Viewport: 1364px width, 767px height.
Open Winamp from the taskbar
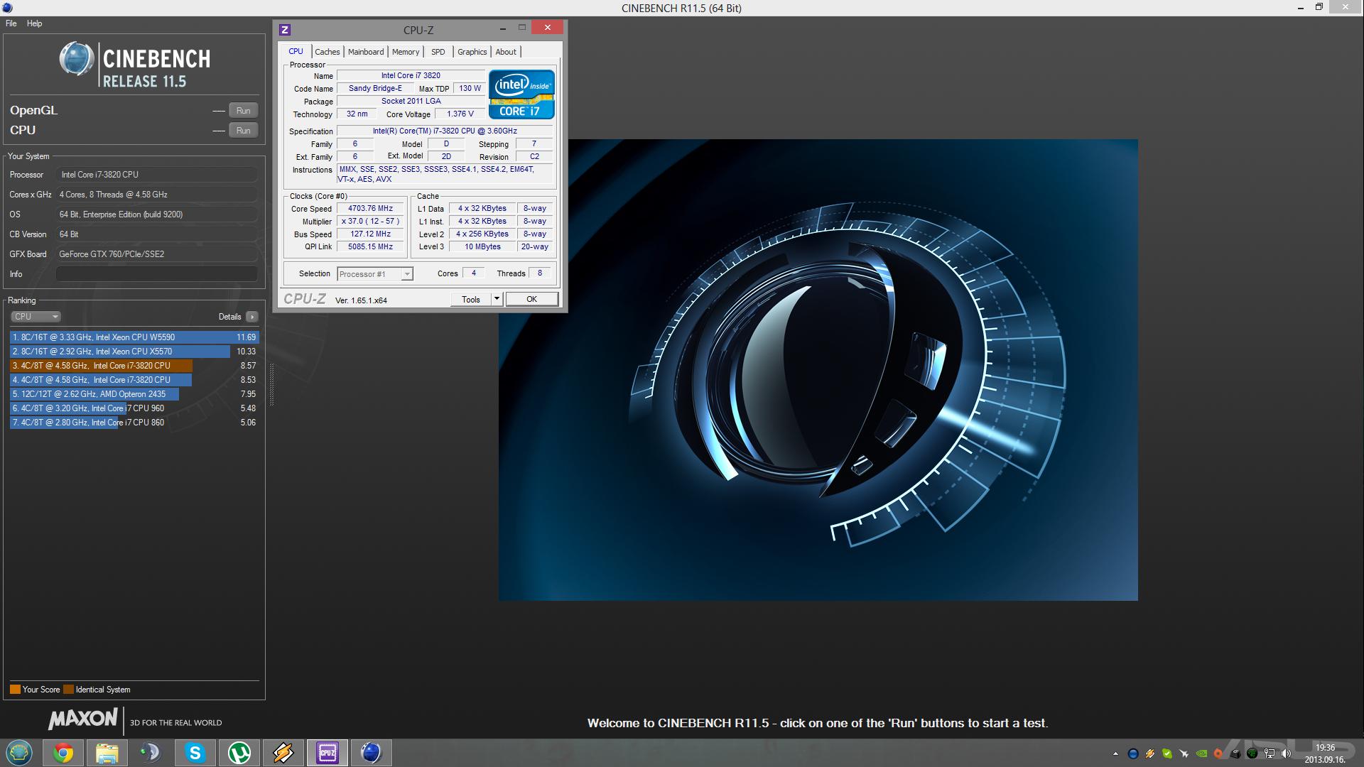tap(283, 753)
